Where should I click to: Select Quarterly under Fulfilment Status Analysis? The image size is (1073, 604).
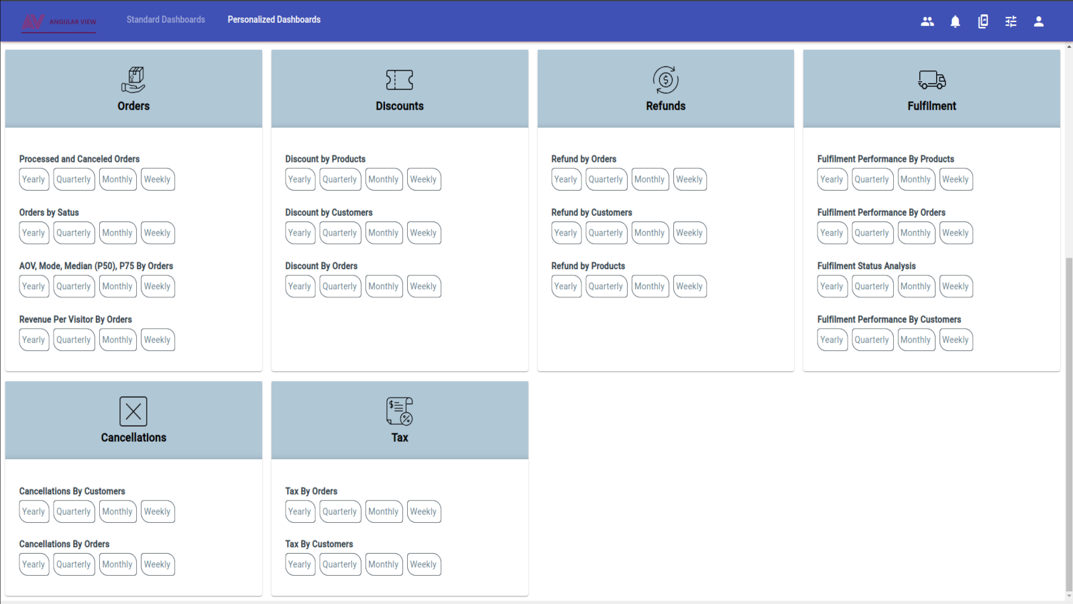pyautogui.click(x=872, y=287)
